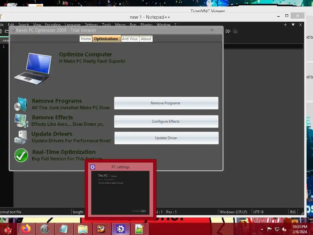Screen dimensions: 313x235
Task: Click the TigerVNC tiger taskbar icon
Action: (x=101, y=229)
